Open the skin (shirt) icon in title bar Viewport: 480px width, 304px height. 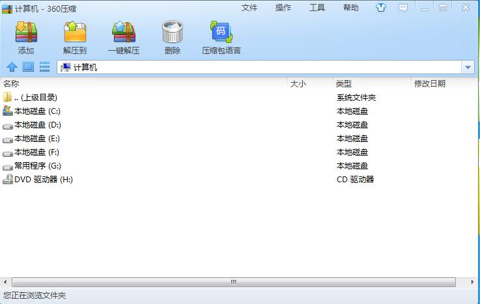381,7
